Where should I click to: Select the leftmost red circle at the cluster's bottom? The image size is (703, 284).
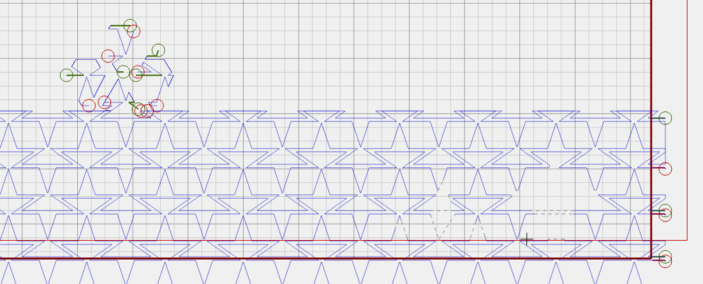89,105
